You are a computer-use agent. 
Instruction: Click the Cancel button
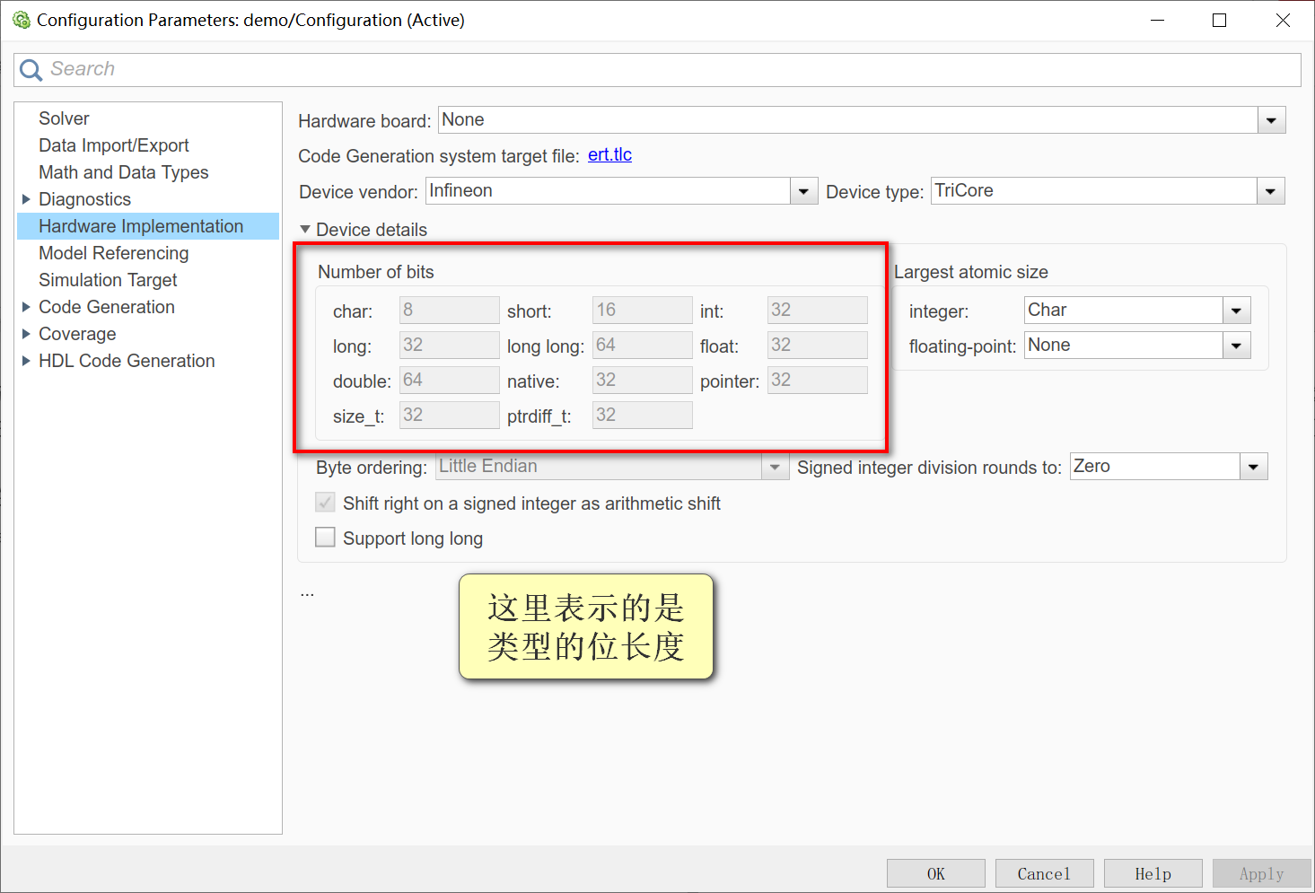tap(1044, 873)
